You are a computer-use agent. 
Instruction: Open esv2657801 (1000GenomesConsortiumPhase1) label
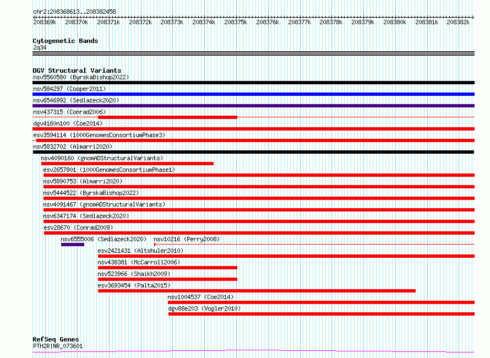[x=109, y=170]
